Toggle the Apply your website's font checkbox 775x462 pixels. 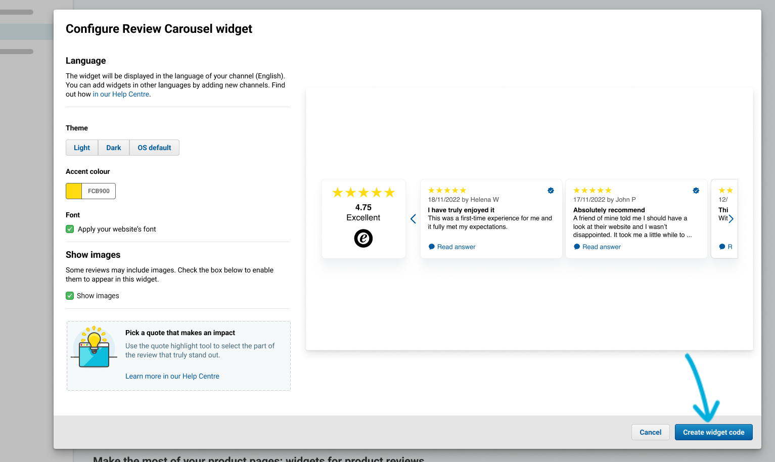pos(70,229)
